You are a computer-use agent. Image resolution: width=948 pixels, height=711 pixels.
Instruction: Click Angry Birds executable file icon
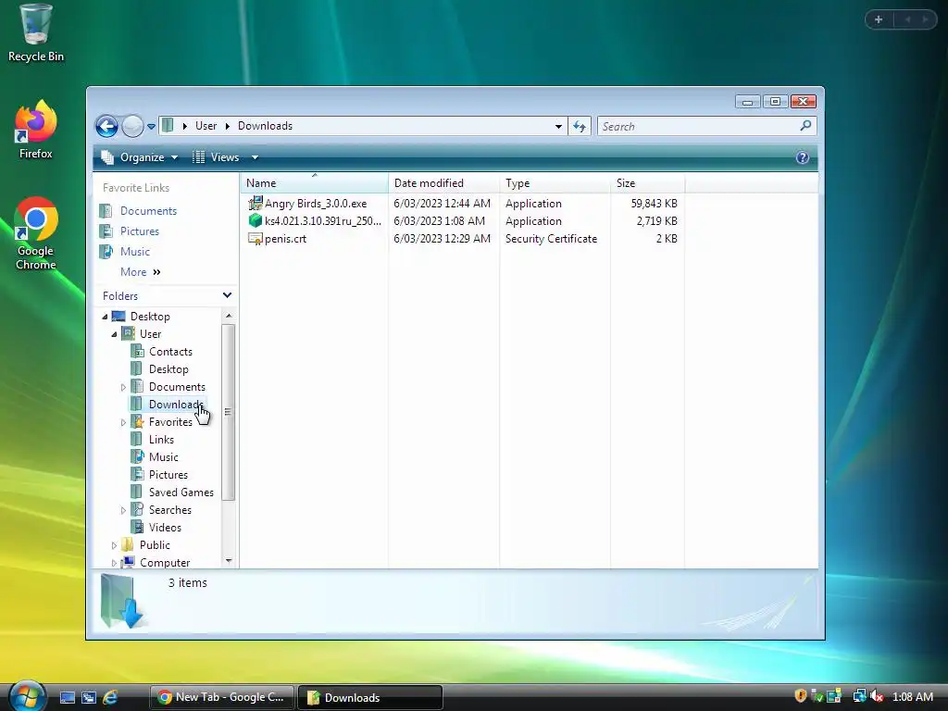pos(256,203)
